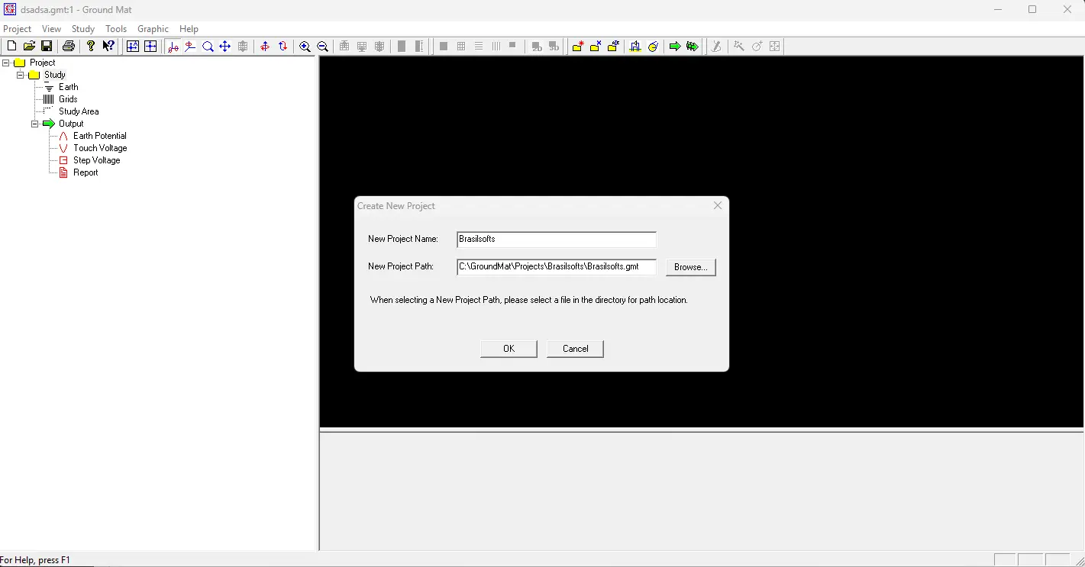The height and width of the screenshot is (567, 1085).
Task: Select the Study folder label
Action: (55, 75)
